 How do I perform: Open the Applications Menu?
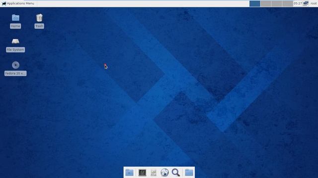click(x=18, y=3)
